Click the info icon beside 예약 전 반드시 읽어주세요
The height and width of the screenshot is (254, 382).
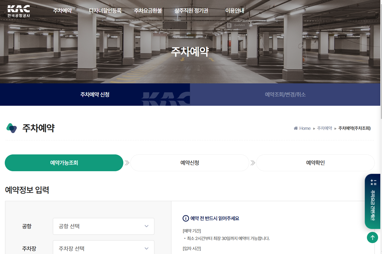click(186, 218)
